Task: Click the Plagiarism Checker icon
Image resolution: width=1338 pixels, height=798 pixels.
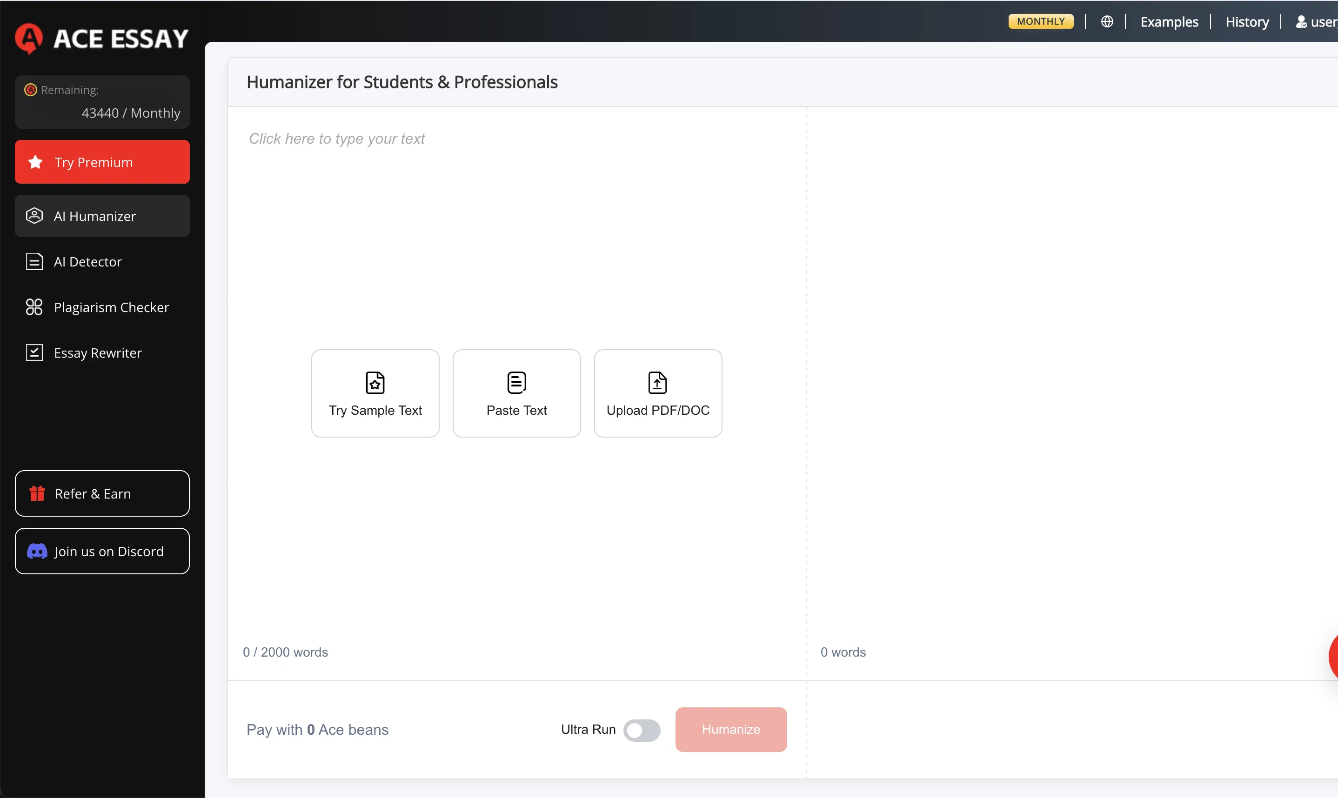Action: (34, 307)
